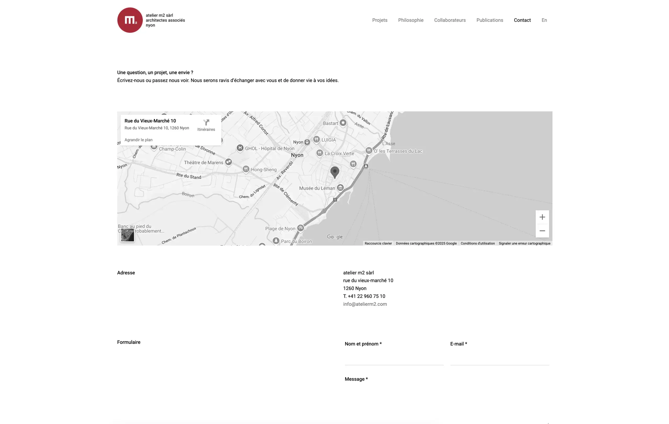This screenshot has height=424, width=669.
Task: Click the Agrandir le plan link
Action: (x=138, y=140)
